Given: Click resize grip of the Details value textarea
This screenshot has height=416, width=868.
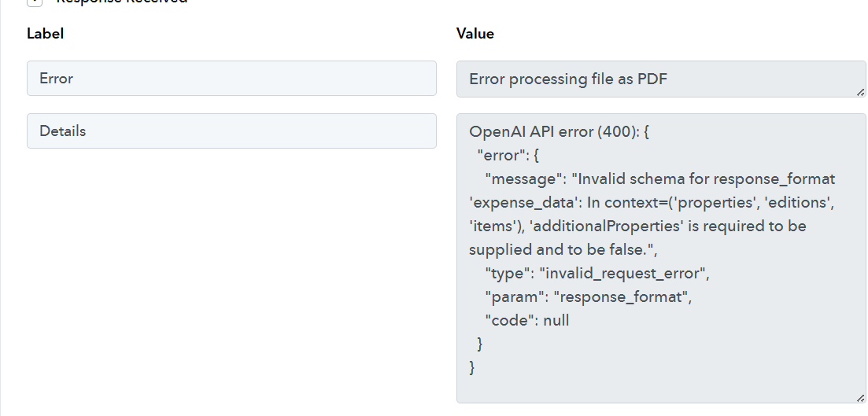Looking at the screenshot, I should [x=859, y=398].
